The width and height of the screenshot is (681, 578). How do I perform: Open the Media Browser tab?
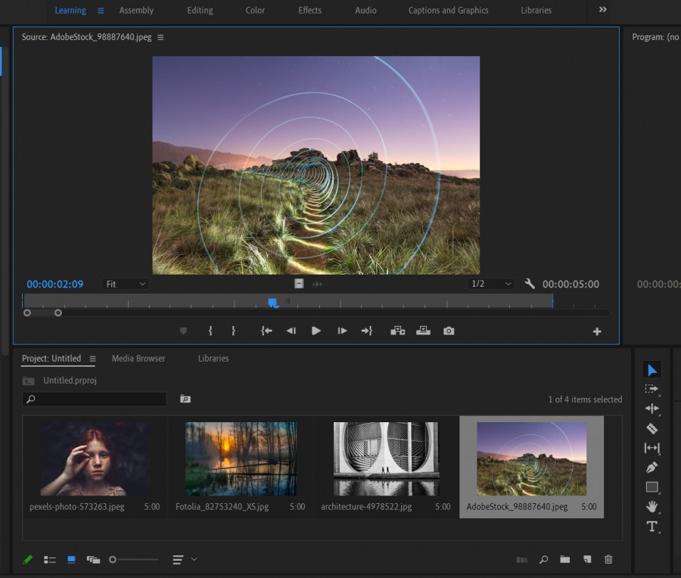138,359
